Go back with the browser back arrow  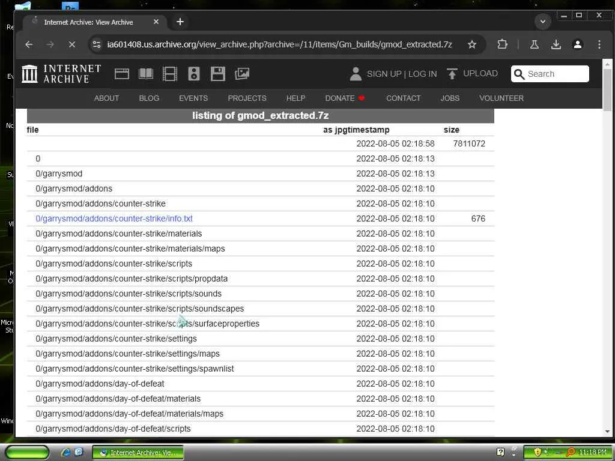pyautogui.click(x=29, y=44)
